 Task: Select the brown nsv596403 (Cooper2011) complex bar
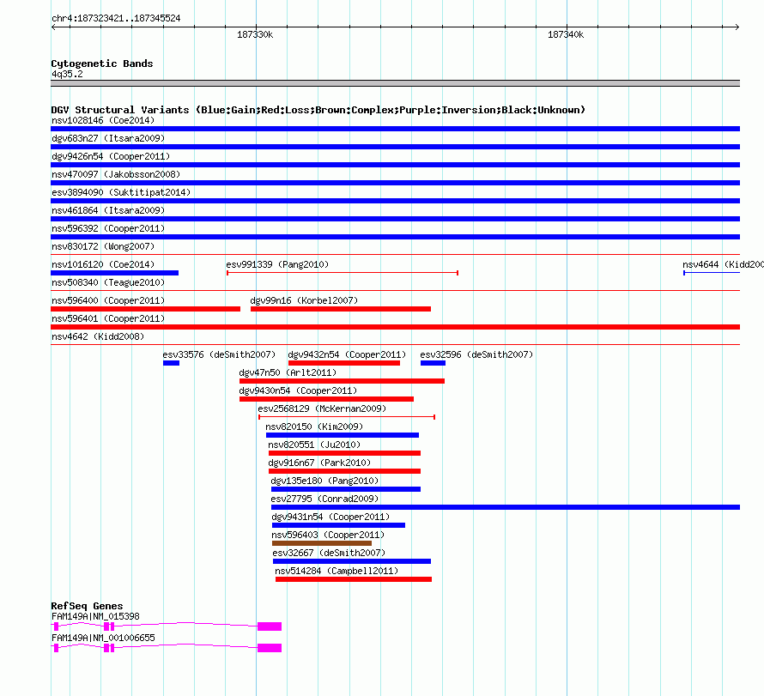click(322, 543)
